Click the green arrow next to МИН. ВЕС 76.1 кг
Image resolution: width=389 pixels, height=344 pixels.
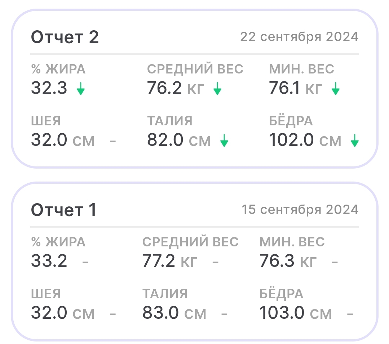pyautogui.click(x=336, y=89)
